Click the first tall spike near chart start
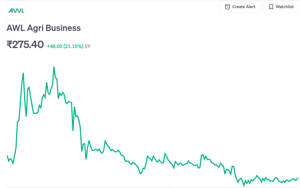This screenshot has width=300, height=188. tap(23, 73)
